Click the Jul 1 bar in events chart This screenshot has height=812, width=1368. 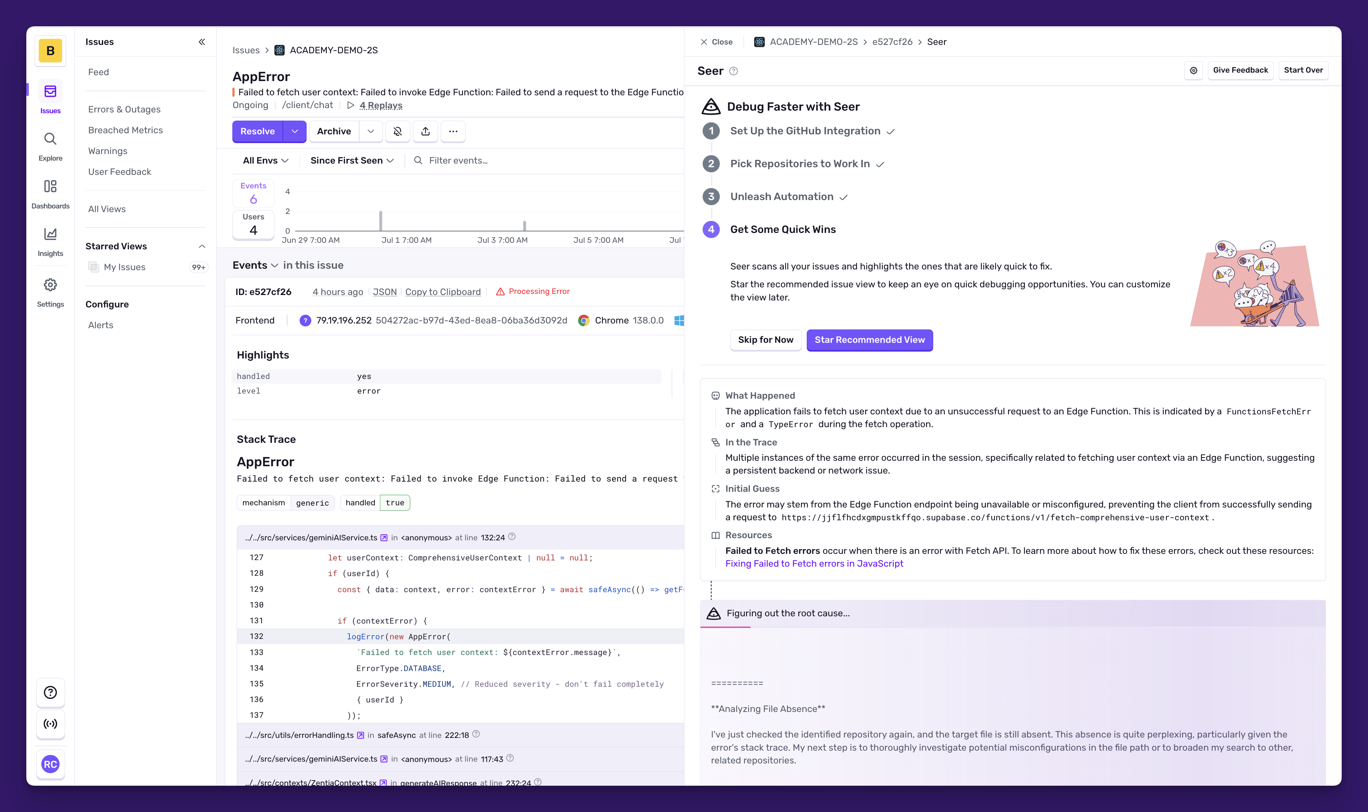(x=380, y=221)
